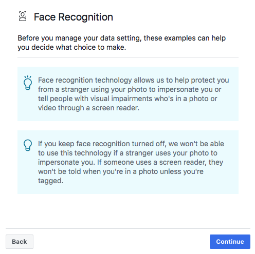
Task: Click "video through a screen reader." line
Action: point(88,108)
